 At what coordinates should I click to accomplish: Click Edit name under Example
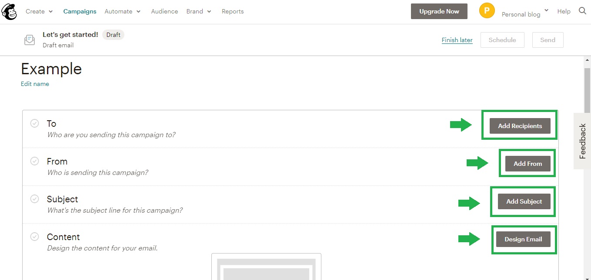(x=35, y=84)
